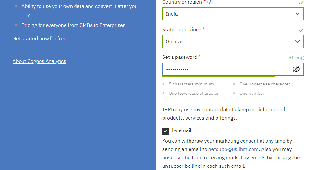Click the by email label text

tap(182, 130)
